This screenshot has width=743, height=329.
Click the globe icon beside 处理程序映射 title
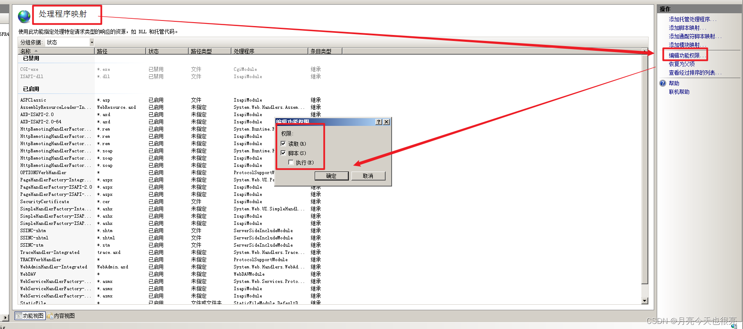click(x=24, y=17)
